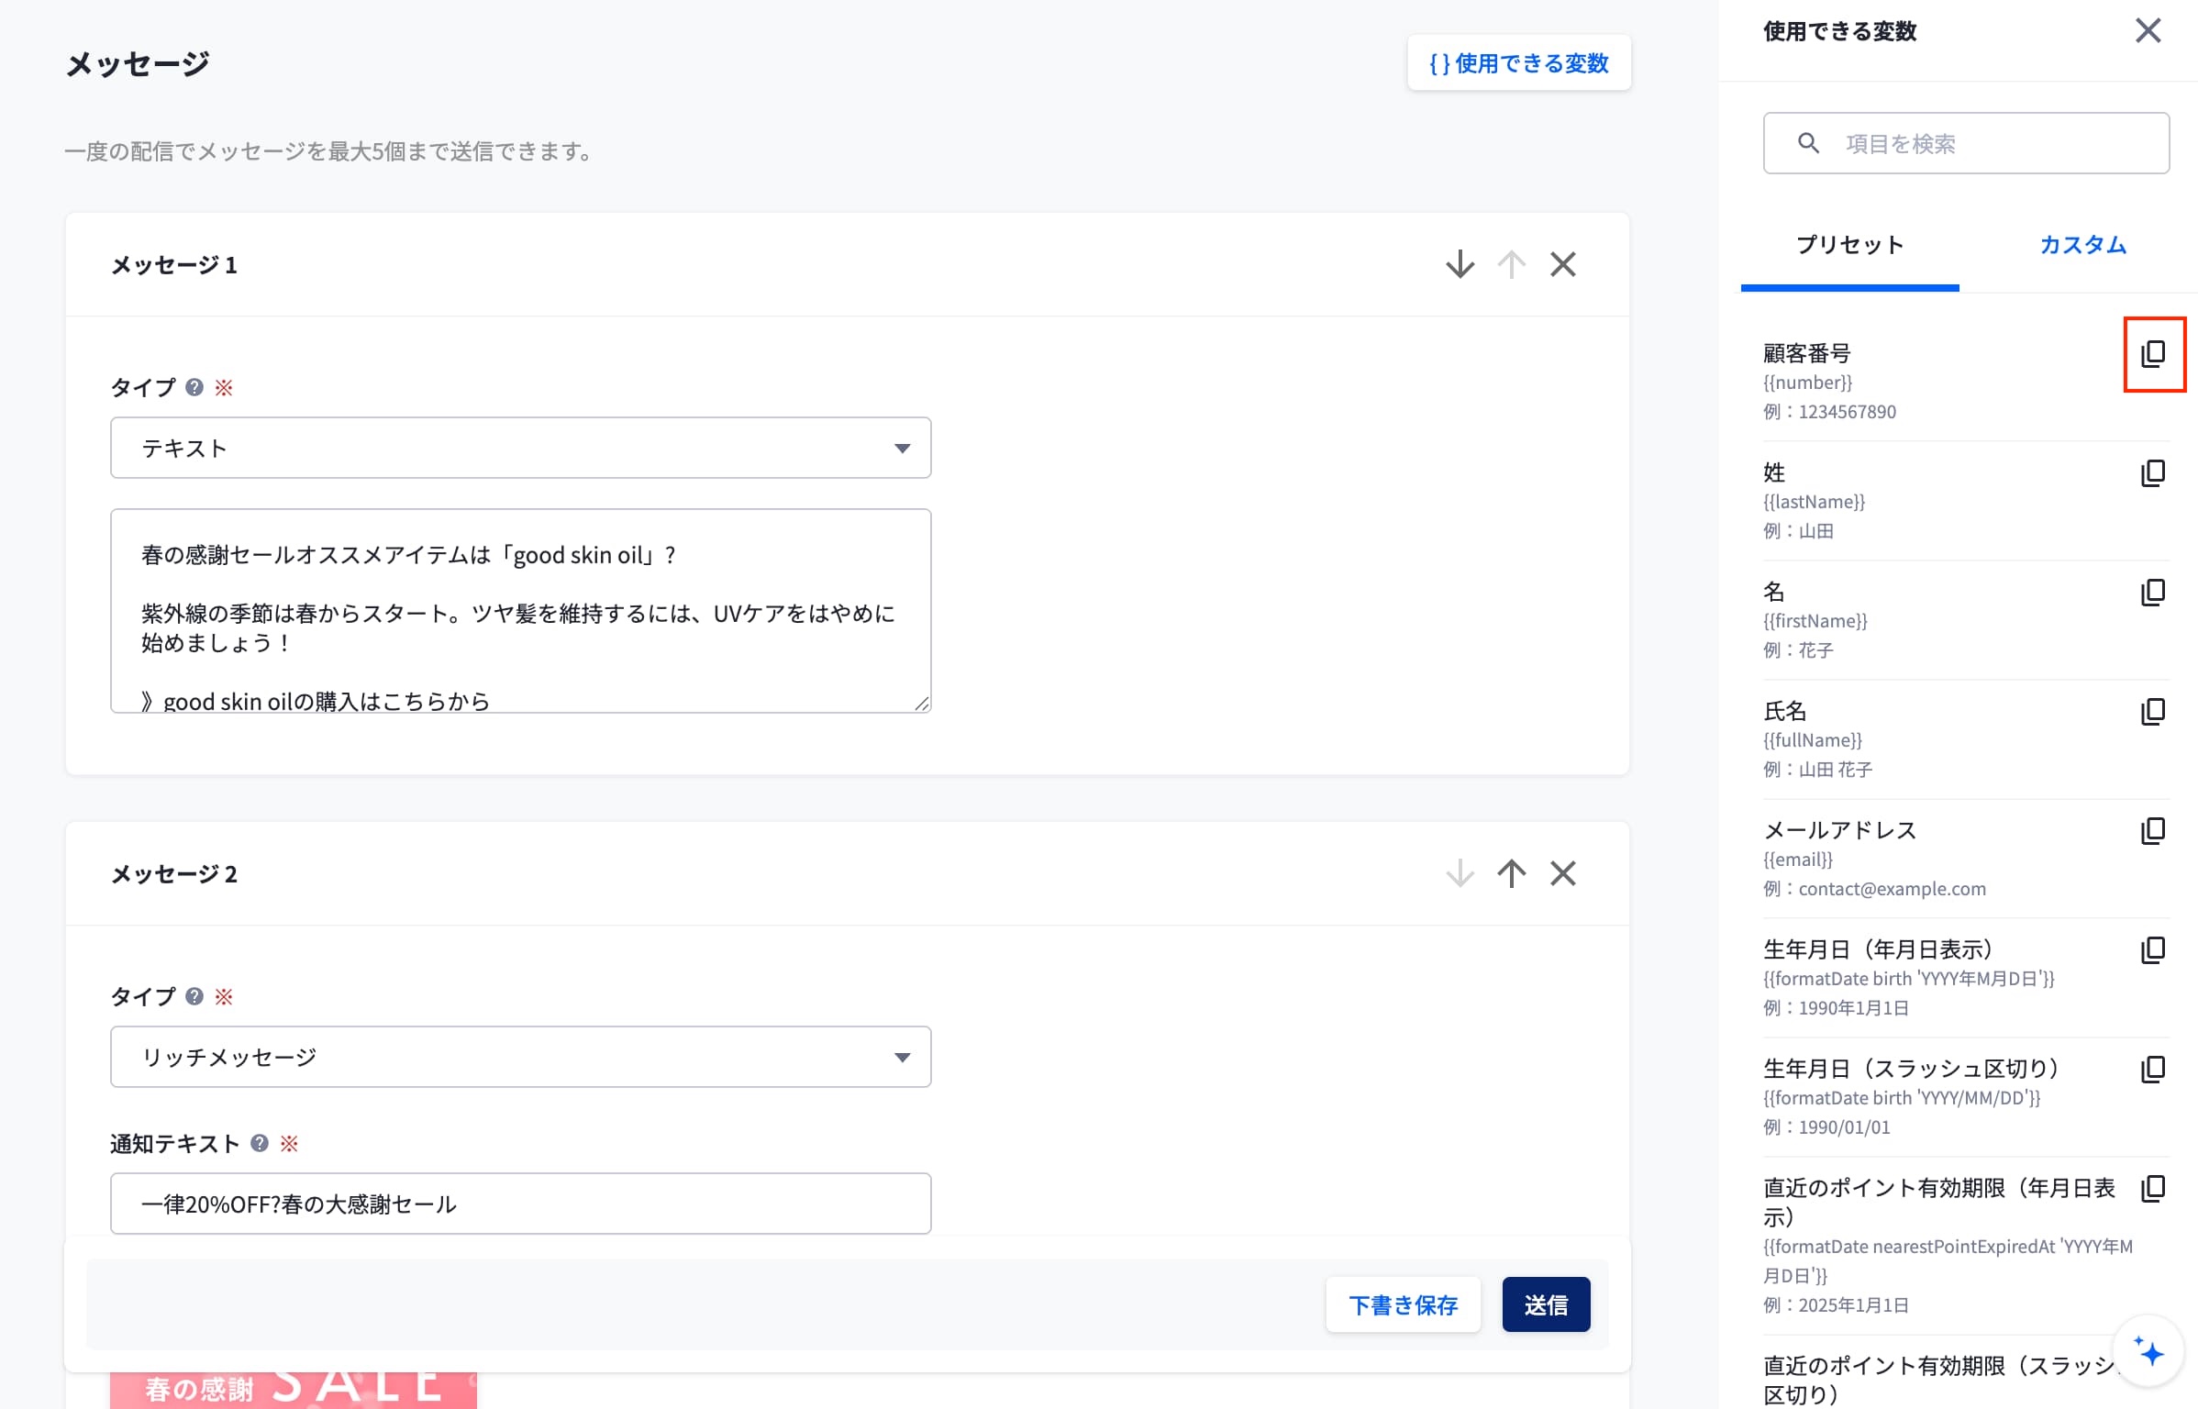Viewport: 2198px width, 1409px height.
Task: Click the メッセージ 2 card heading
Action: (x=174, y=875)
